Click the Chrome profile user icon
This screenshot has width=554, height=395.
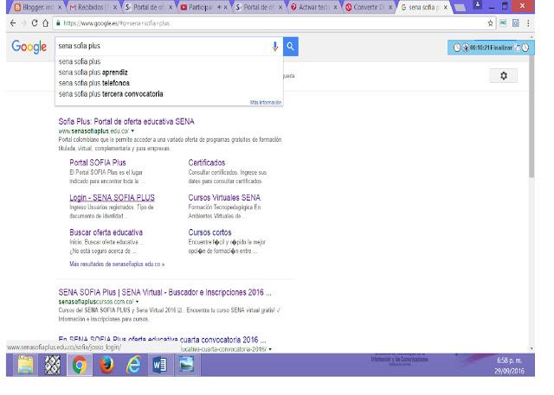[x=477, y=5]
